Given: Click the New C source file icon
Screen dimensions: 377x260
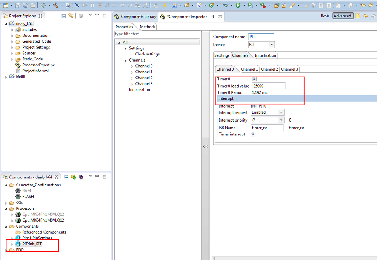Looking at the screenshot, I should (x=199, y=5).
